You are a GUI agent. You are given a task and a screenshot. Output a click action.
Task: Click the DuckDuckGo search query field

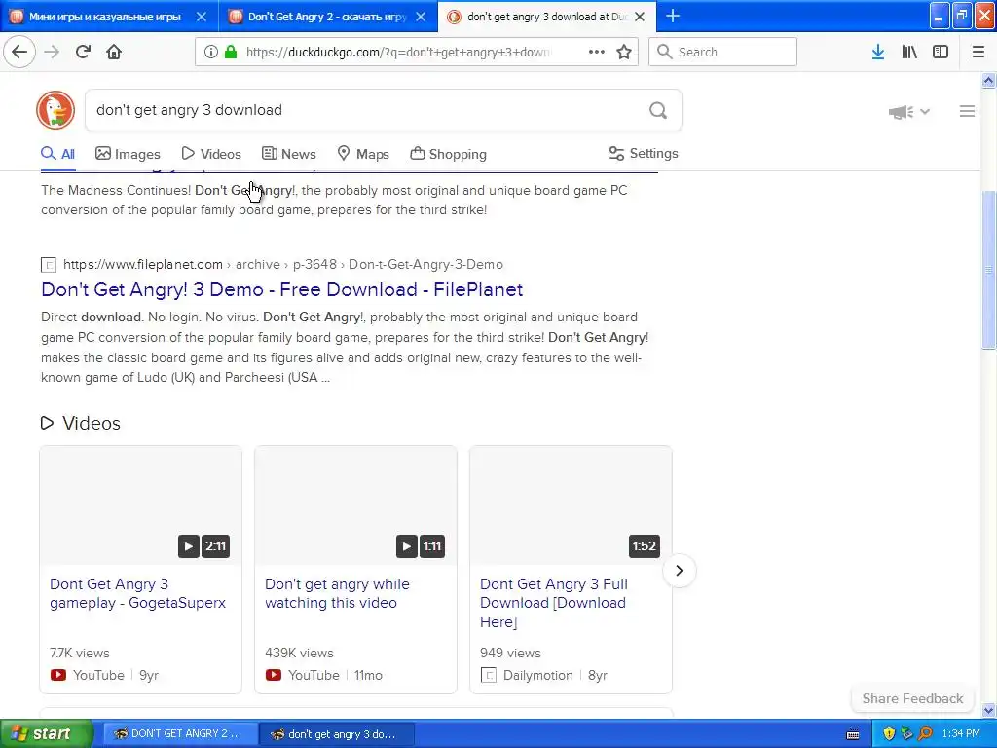coord(366,110)
